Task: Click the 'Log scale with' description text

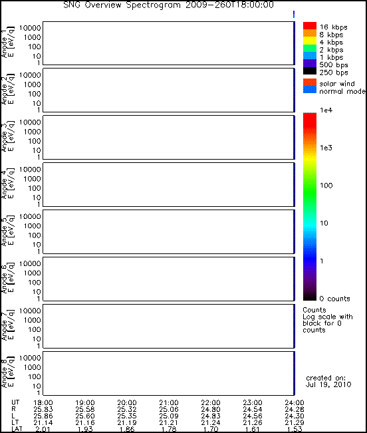Action: point(328,317)
